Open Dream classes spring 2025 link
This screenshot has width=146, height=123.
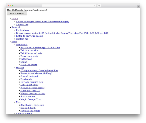[x=62, y=33]
